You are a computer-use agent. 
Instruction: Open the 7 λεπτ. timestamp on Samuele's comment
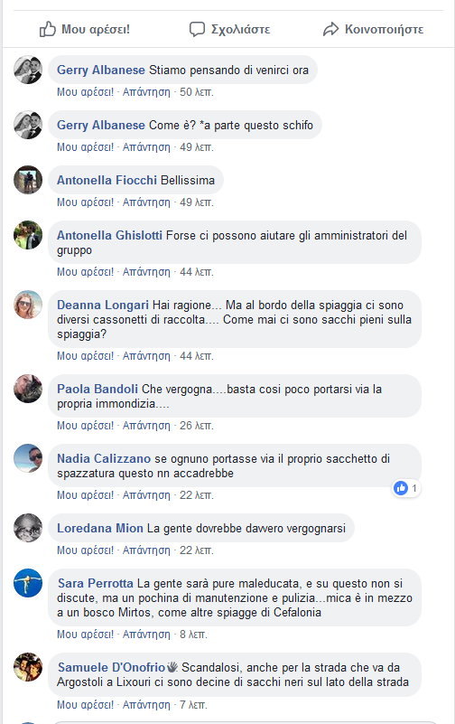point(193,705)
